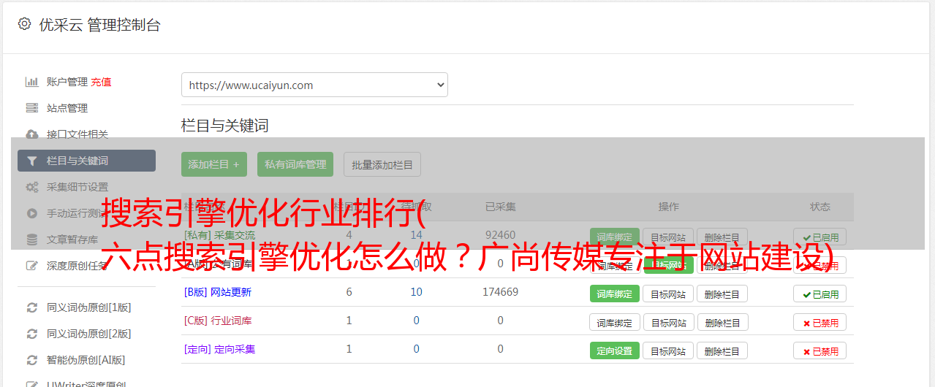Open 手动运行测试 in the sidebar
The image size is (935, 387).
[77, 213]
